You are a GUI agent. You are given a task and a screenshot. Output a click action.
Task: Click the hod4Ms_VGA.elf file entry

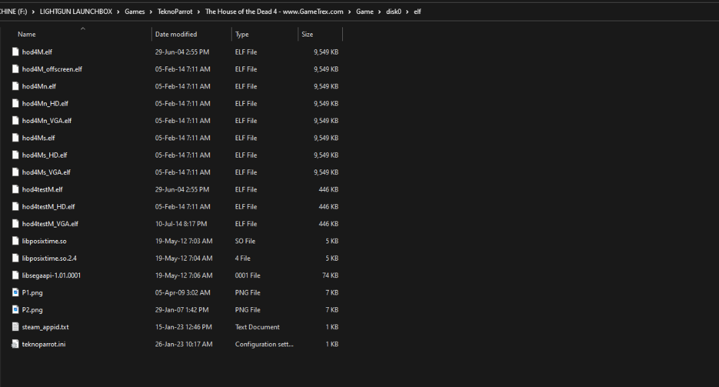[46, 172]
